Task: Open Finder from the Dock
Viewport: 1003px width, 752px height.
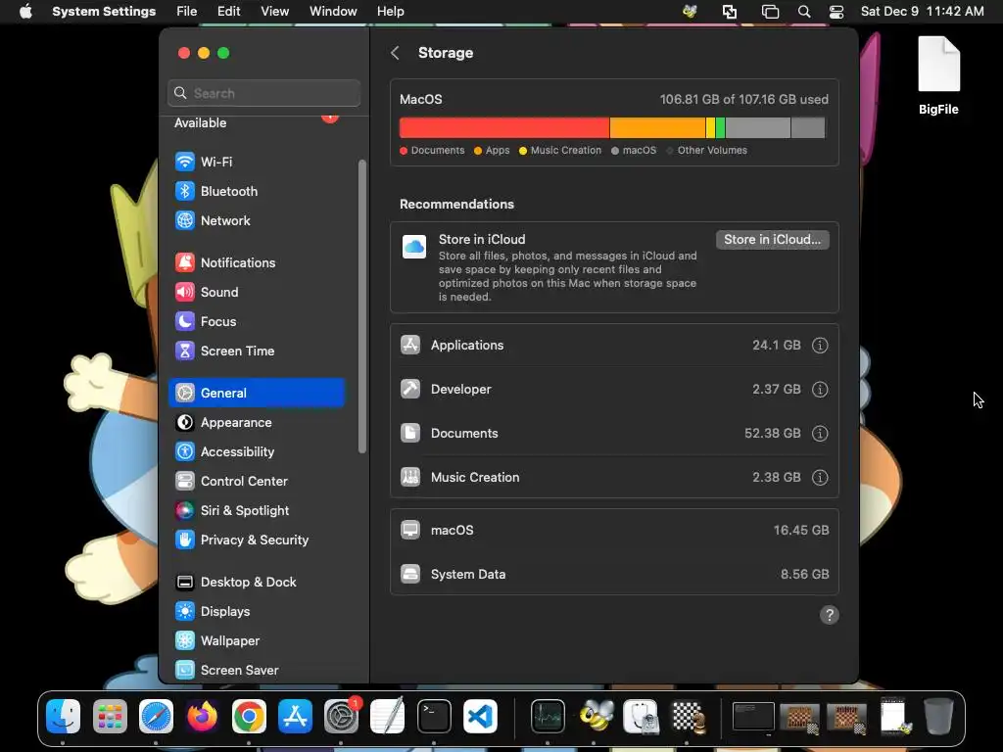Action: coord(64,716)
